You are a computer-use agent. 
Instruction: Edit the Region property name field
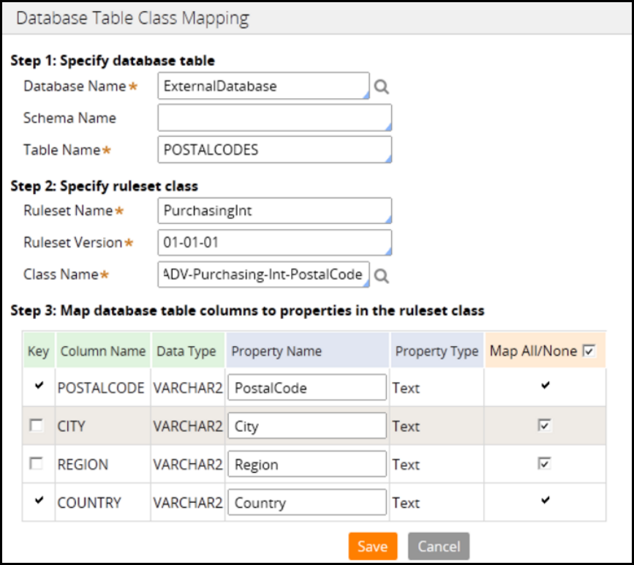coord(307,465)
